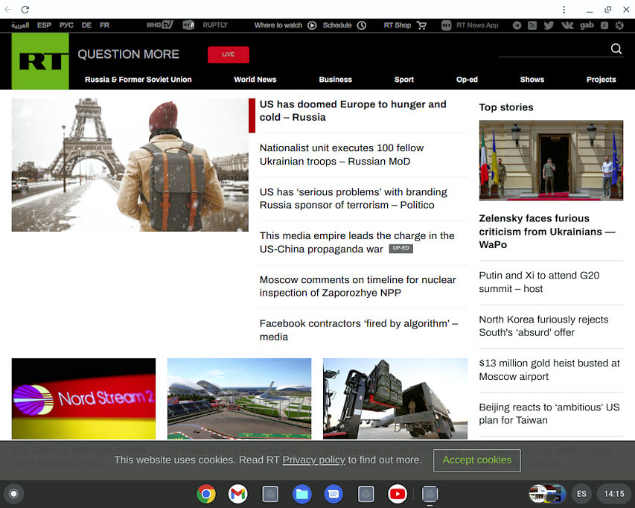Open YouTube from the shelf
This screenshot has height=508, width=635.
[398, 494]
